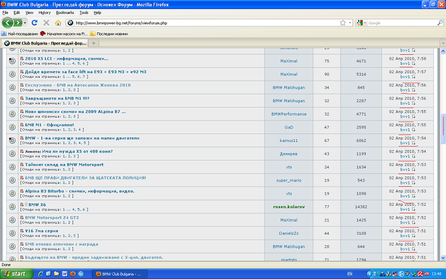
Task: Click views count '14382' in 'BMW X6' row
Action: [x=361, y=207]
